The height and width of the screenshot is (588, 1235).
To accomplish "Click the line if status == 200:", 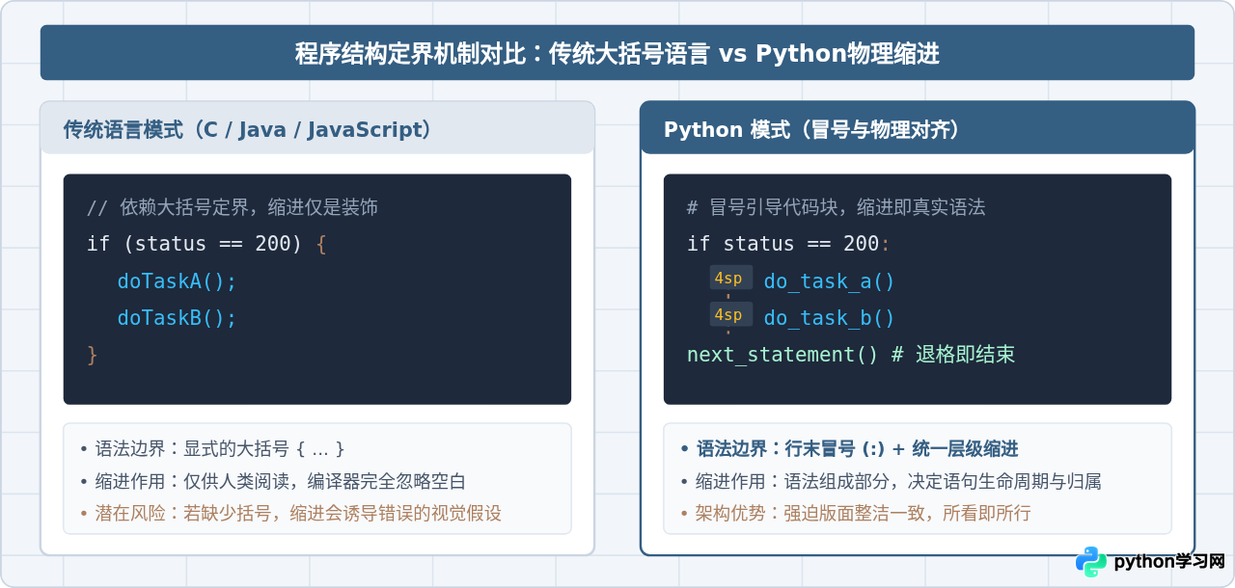I will pyautogui.click(x=788, y=244).
